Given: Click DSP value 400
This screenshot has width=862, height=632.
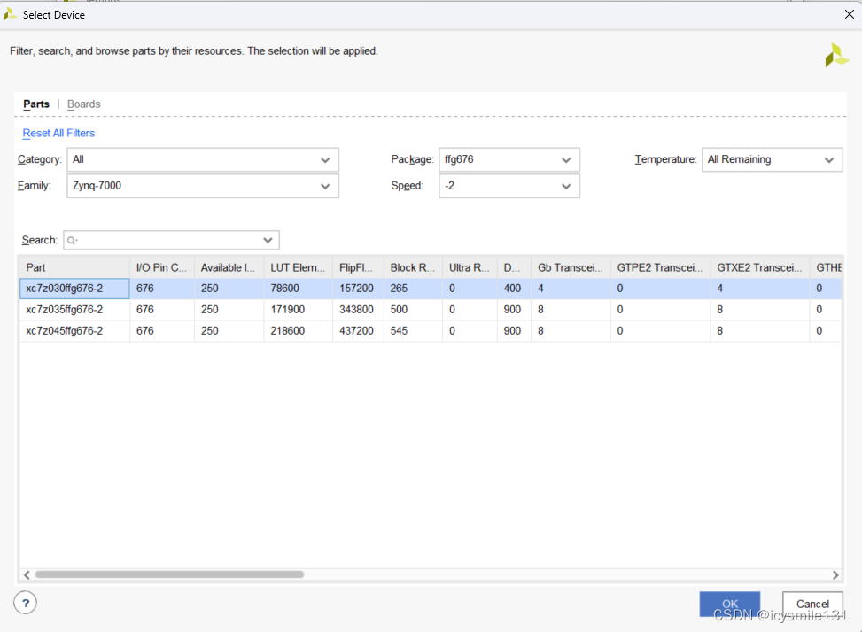Looking at the screenshot, I should [512, 289].
